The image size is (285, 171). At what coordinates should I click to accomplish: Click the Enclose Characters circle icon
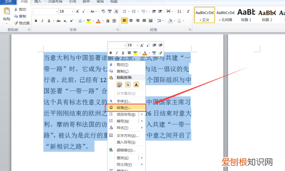114,21
